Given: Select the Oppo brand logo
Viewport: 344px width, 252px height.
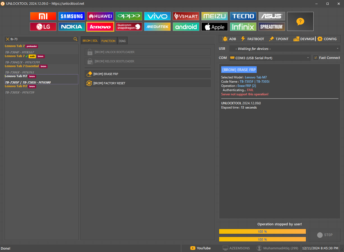Looking at the screenshot, I should (x=129, y=16).
